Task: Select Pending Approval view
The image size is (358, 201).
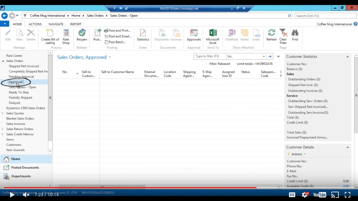Action: 21,77
